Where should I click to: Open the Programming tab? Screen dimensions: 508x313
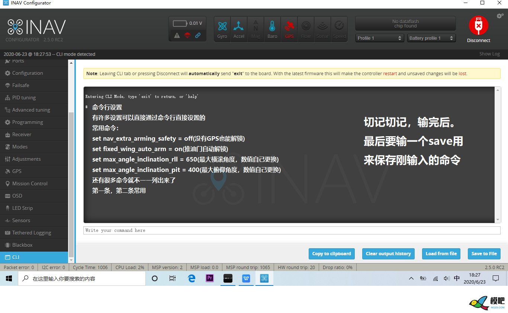(x=34, y=122)
